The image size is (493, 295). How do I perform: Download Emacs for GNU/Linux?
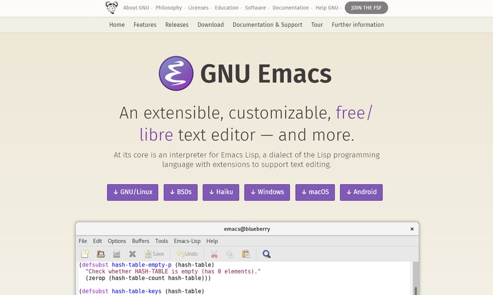point(133,192)
